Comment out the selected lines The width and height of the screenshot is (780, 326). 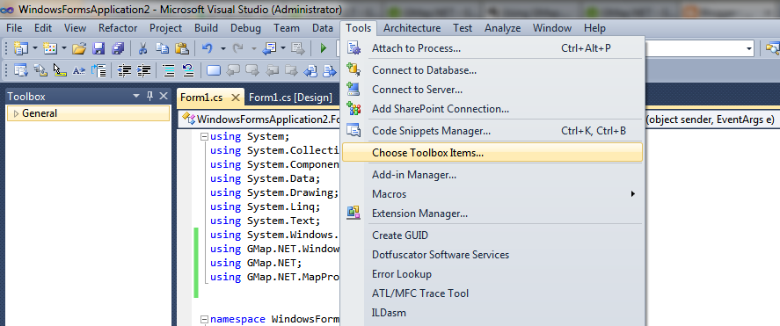pyautogui.click(x=169, y=70)
